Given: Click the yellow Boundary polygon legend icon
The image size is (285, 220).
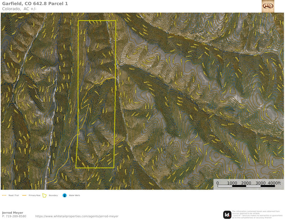Looking at the screenshot, I should pos(44,196).
